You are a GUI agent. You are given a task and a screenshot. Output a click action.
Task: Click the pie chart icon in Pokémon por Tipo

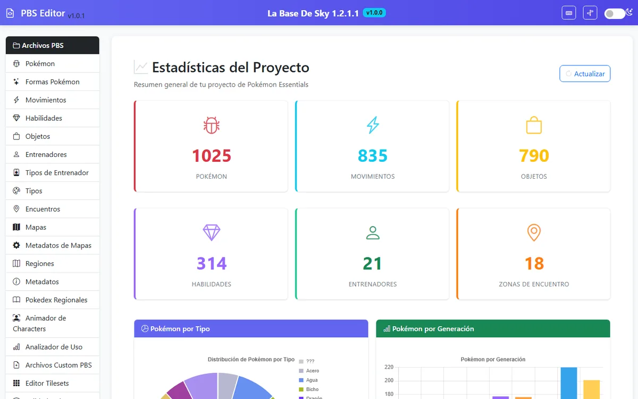coord(145,329)
